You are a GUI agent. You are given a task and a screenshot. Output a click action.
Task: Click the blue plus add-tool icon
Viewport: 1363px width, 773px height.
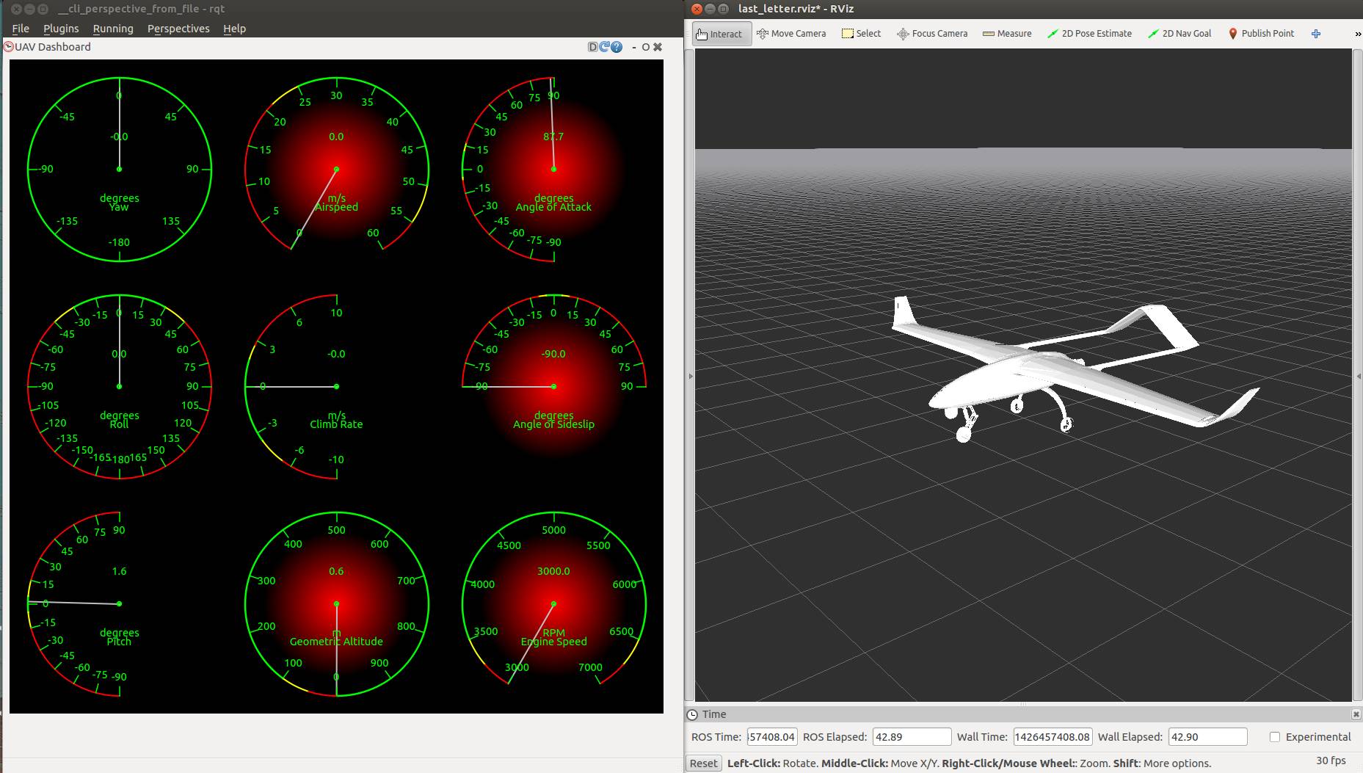pyautogui.click(x=1316, y=34)
